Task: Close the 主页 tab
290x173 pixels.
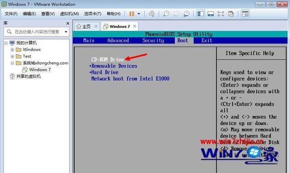Action: click(x=96, y=26)
